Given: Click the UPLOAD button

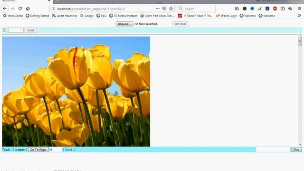Looking at the screenshot, I should (x=180, y=24).
